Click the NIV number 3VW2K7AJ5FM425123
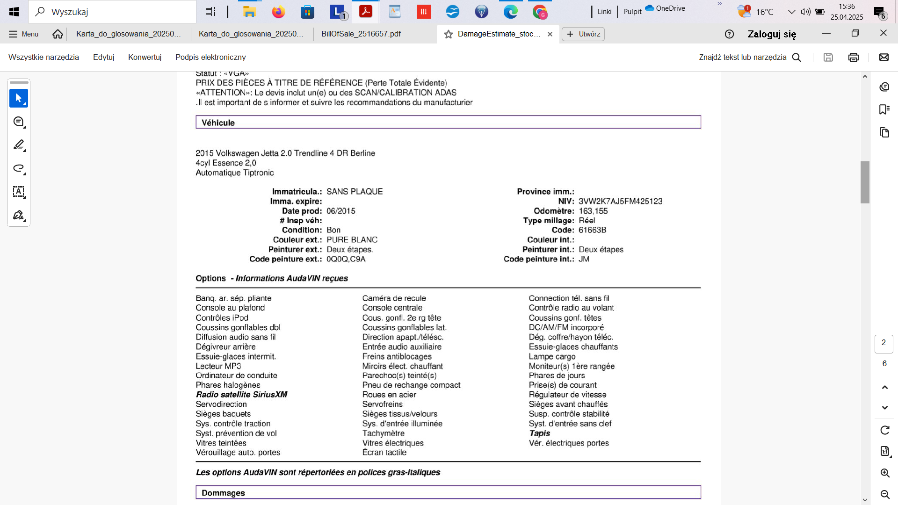 (x=620, y=201)
